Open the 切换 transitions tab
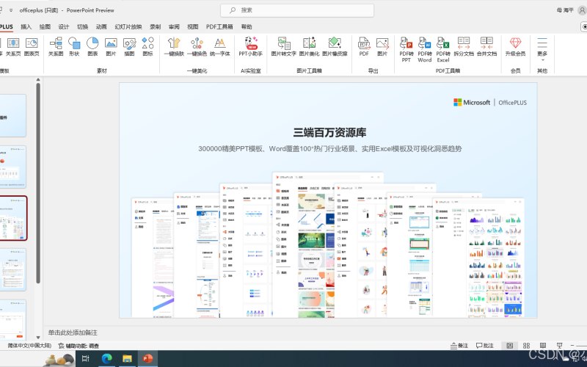The image size is (587, 367). [x=82, y=26]
